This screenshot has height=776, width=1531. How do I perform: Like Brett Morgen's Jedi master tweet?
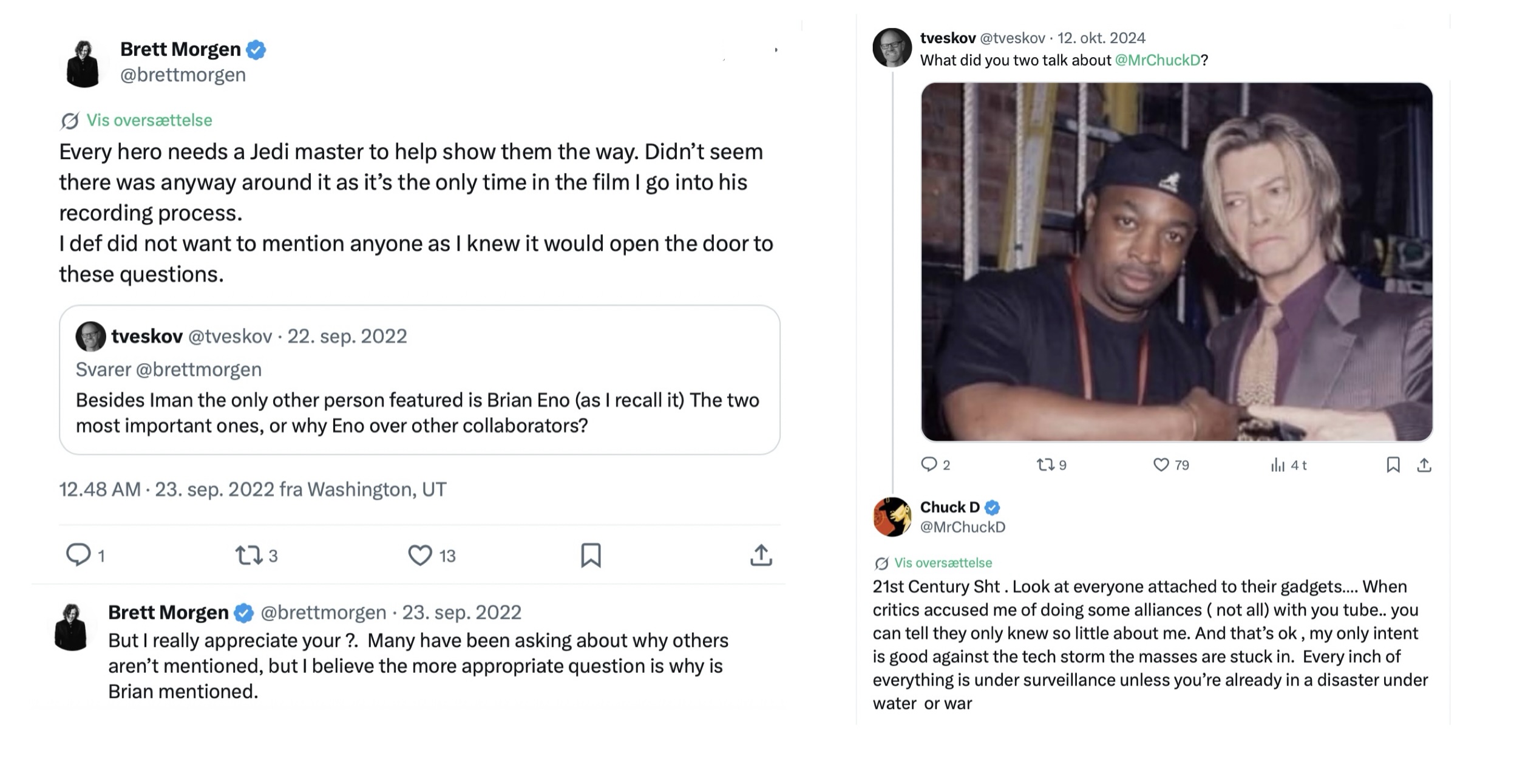[419, 555]
